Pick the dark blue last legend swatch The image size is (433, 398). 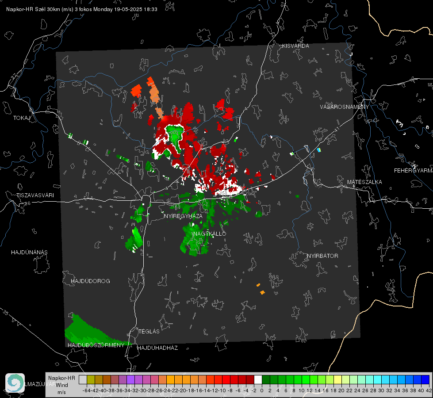pos(425,379)
